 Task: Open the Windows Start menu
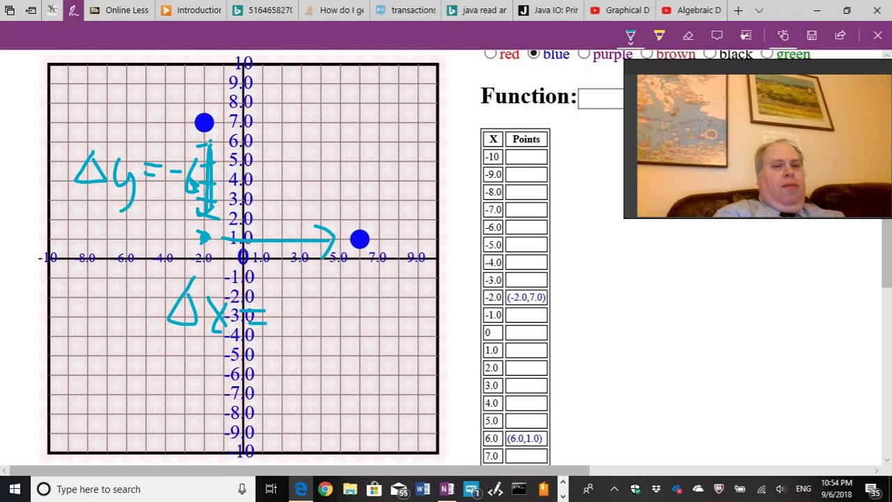[15, 489]
